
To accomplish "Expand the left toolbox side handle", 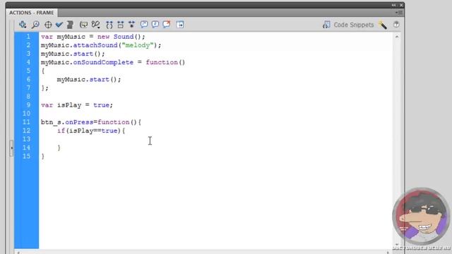I will (11, 148).
